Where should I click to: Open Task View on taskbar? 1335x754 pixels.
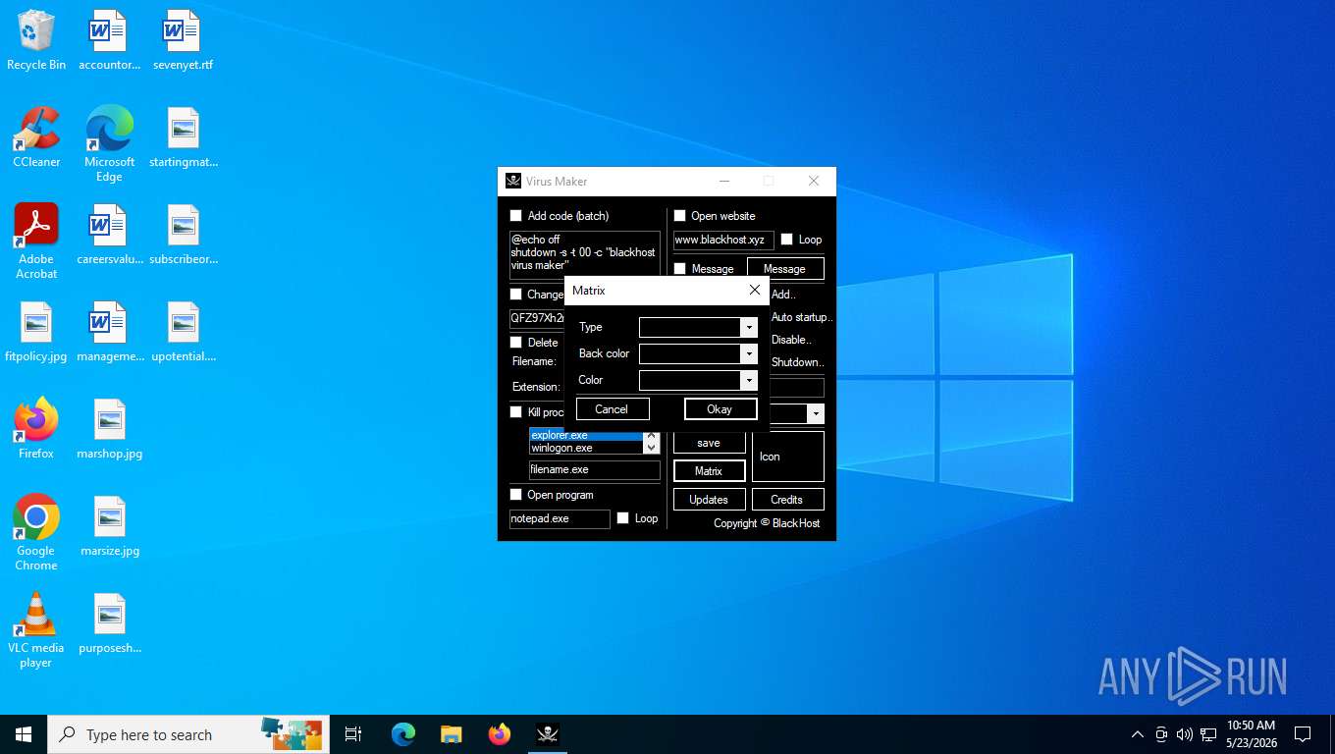[353, 734]
